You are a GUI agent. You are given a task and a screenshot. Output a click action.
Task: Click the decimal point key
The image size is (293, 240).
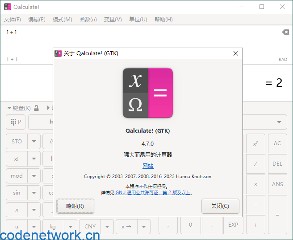click(212, 225)
